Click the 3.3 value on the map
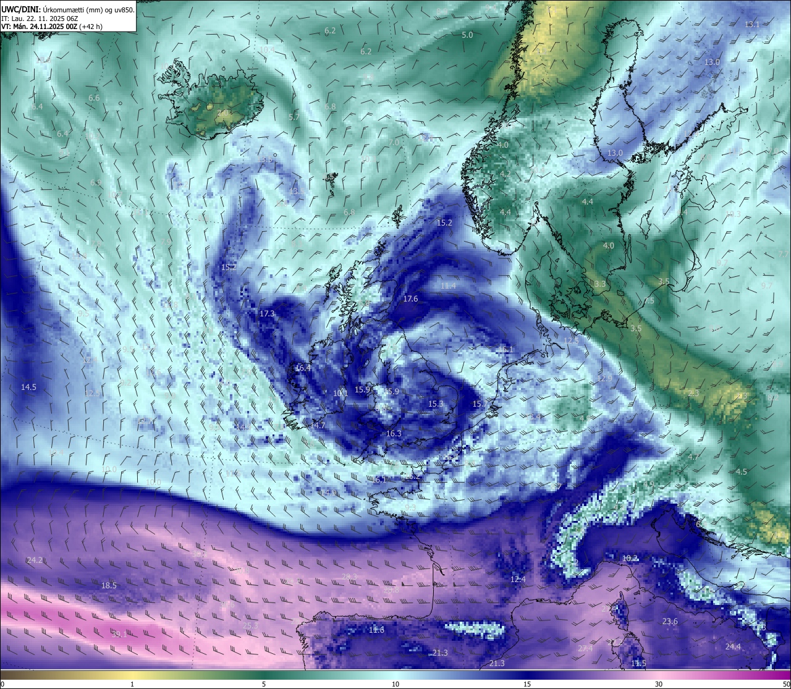Image resolution: width=791 pixels, height=689 pixels. coord(600,284)
